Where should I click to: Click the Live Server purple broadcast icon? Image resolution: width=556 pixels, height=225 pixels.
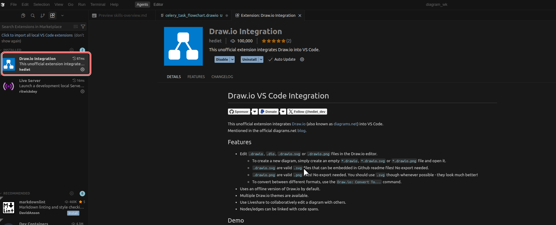(x=9, y=86)
